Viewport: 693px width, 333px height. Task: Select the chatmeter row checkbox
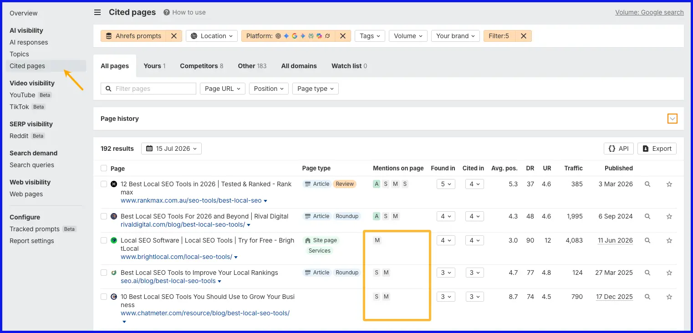(104, 297)
